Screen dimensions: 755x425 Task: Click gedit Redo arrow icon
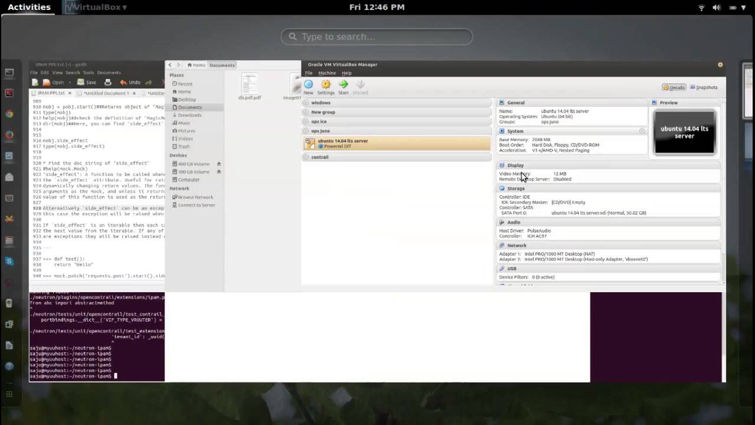pos(149,83)
